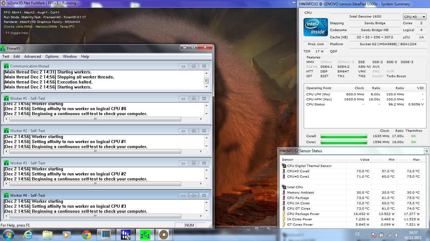Launch Google Chrome from the taskbar

point(86,235)
